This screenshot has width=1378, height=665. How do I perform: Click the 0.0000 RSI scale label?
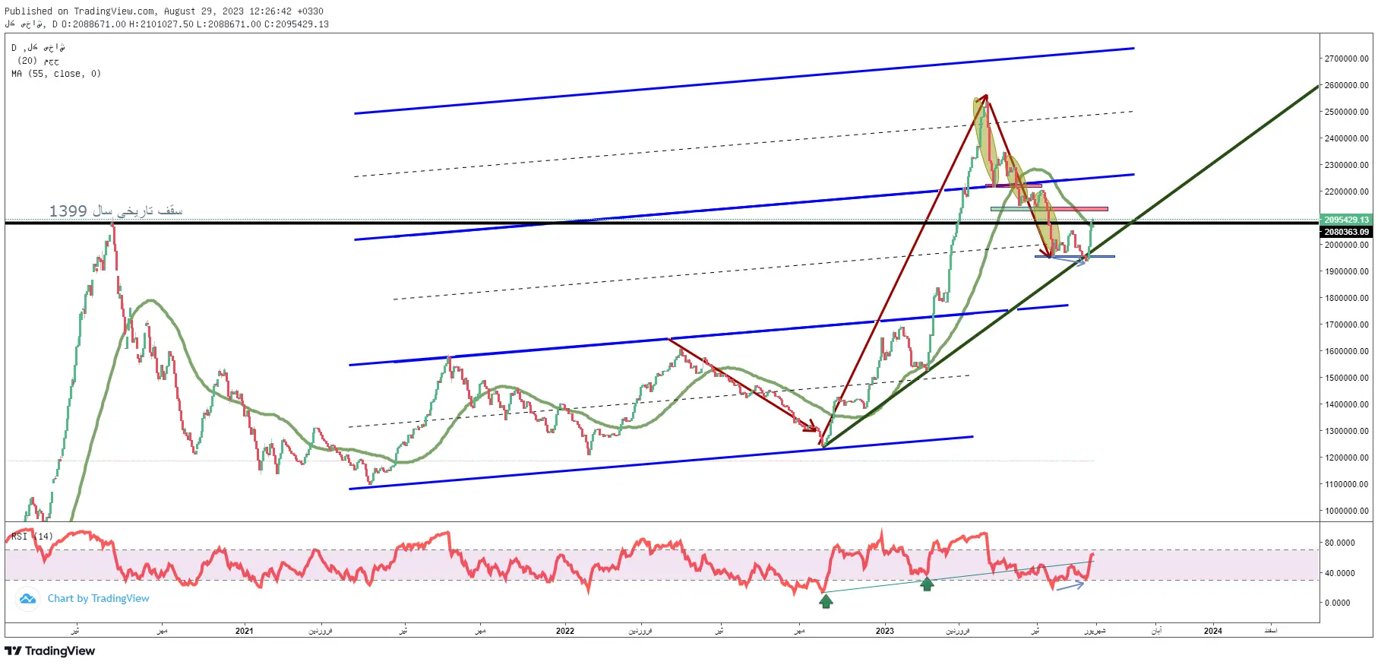1337,603
